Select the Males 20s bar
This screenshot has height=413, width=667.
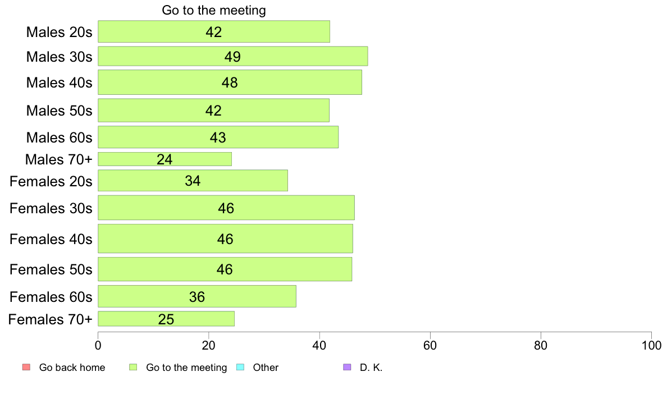pos(214,31)
